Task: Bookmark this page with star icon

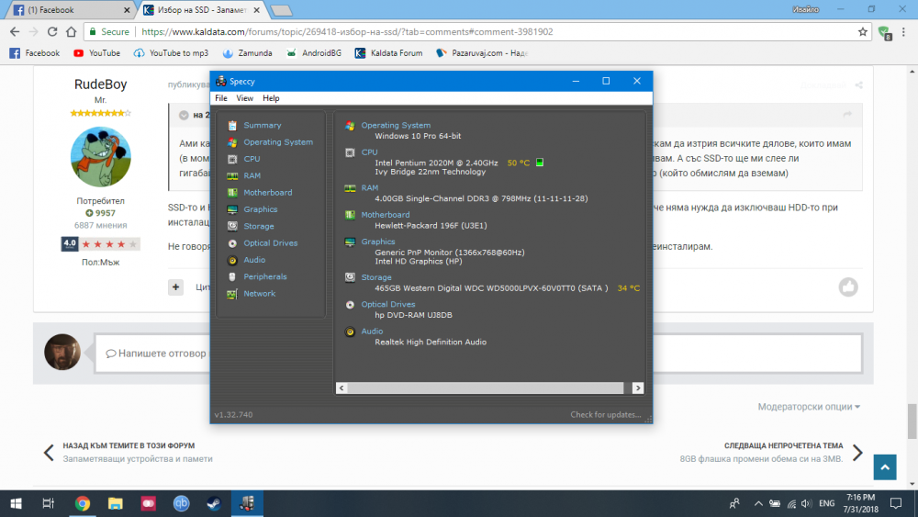Action: tap(862, 31)
